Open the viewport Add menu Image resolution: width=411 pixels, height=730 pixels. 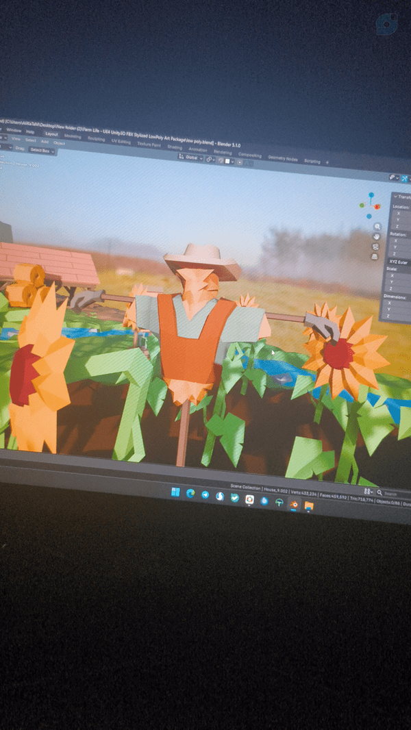[x=45, y=142]
